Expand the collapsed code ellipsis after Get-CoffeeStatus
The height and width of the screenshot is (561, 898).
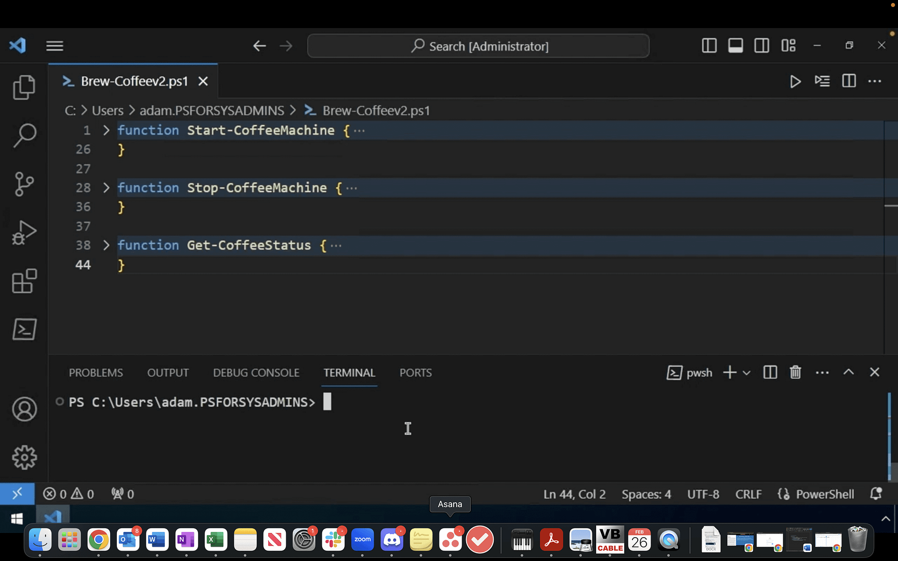pos(336,246)
